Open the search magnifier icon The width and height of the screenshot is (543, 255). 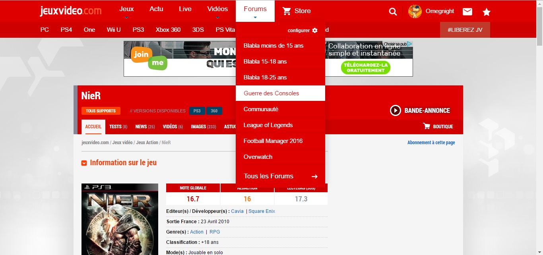[393, 12]
